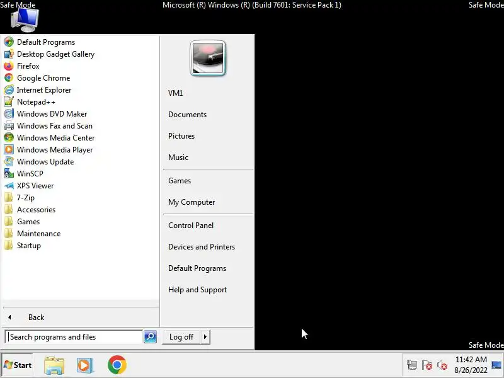The height and width of the screenshot is (378, 504).
Task: Select the Windows Update text label
Action: pos(45,162)
